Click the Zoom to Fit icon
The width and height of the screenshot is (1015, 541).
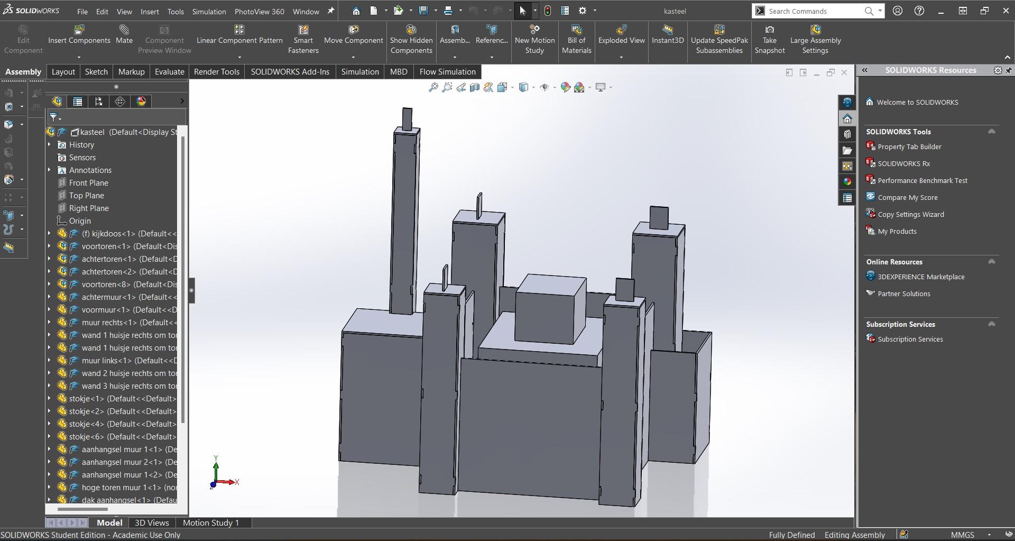coord(433,87)
